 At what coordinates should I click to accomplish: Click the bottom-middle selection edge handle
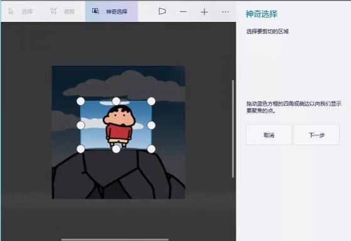pos(116,149)
